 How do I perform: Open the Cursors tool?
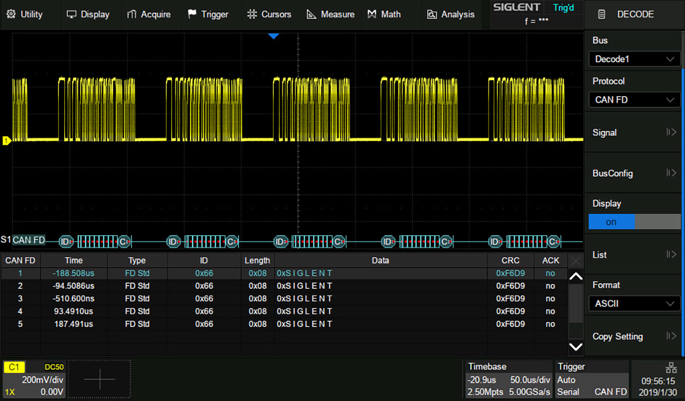(x=270, y=14)
